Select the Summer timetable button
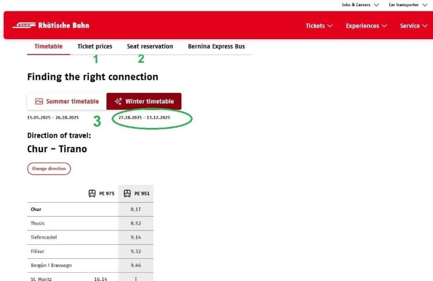Image resolution: width=433 pixels, height=281 pixels. pyautogui.click(x=67, y=102)
